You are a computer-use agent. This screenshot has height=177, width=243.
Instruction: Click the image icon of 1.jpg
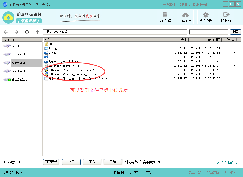[x=46, y=49]
